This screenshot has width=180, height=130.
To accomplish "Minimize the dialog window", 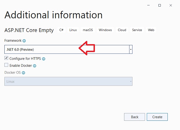I will click(148, 5).
